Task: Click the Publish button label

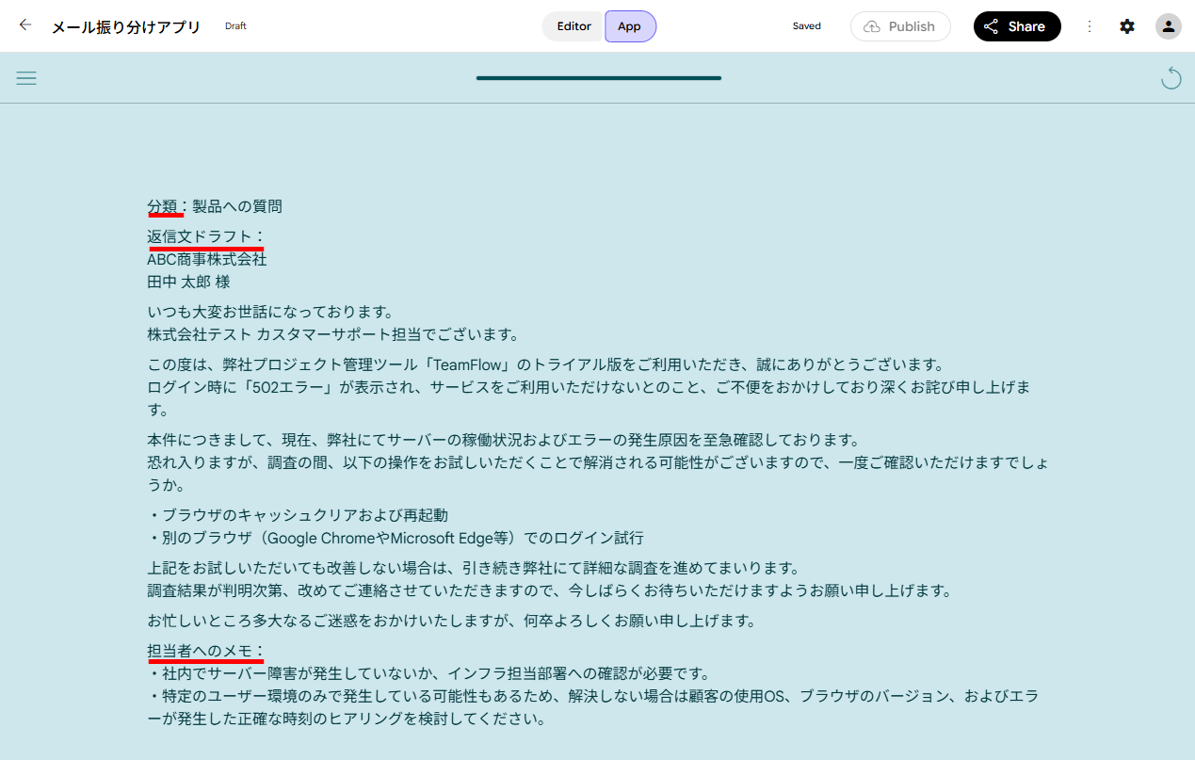Action: (x=912, y=26)
